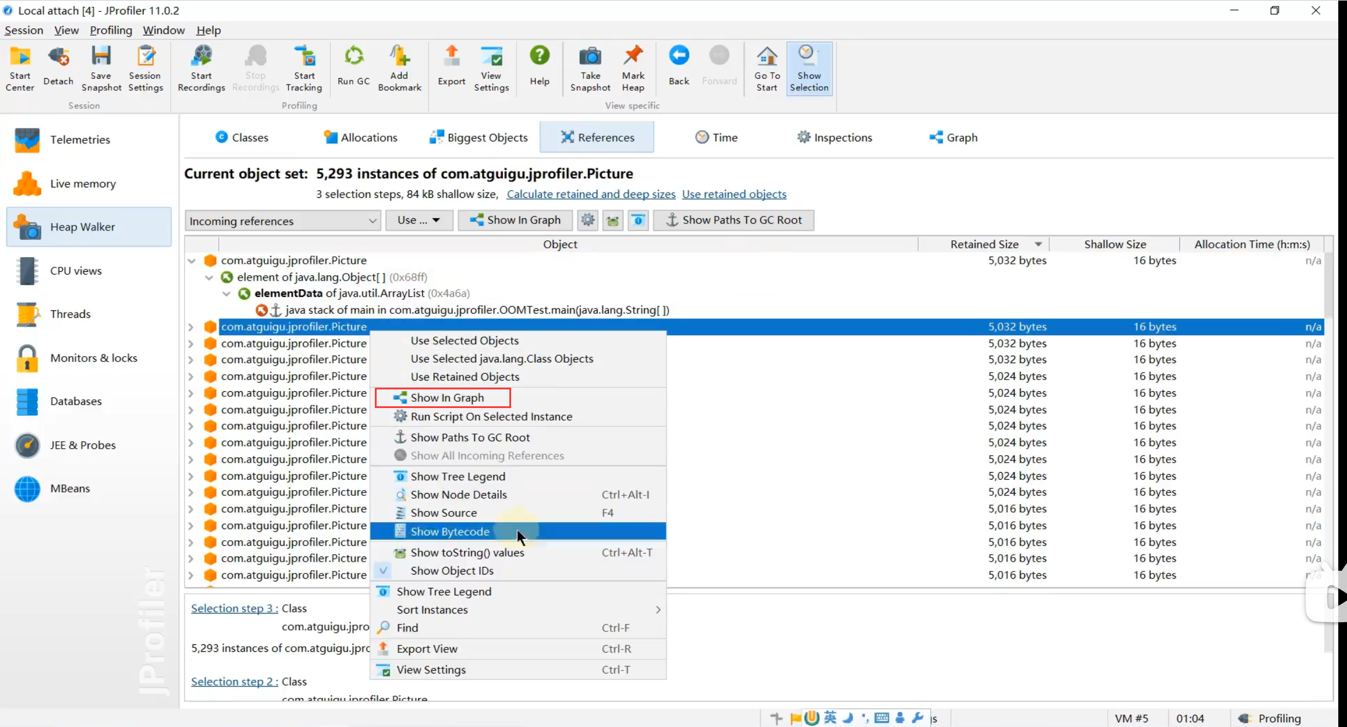
Task: Click the Retained Size sort arrow
Action: coord(1038,244)
